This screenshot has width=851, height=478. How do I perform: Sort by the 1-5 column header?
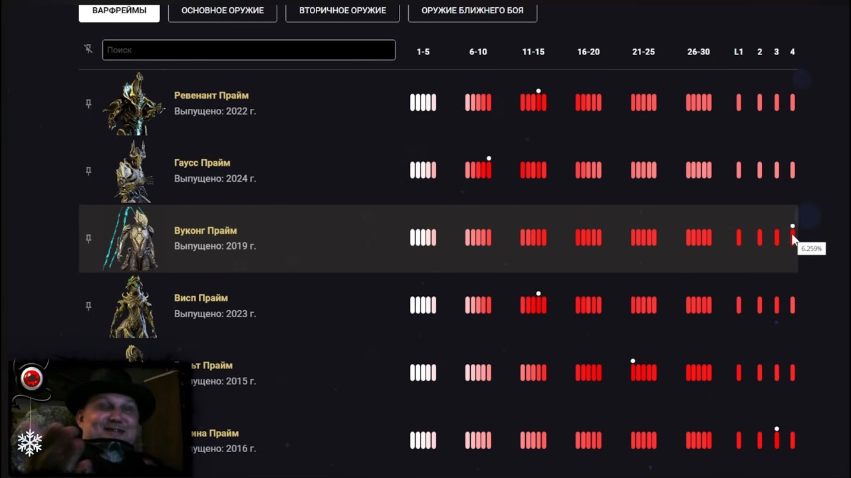(423, 52)
